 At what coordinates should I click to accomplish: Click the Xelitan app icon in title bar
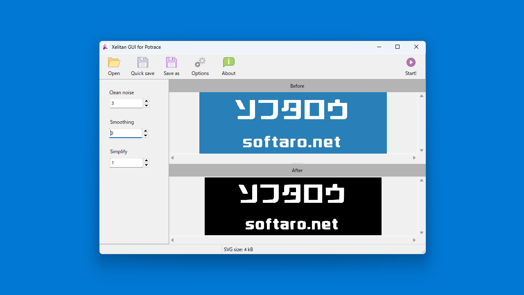pos(105,47)
